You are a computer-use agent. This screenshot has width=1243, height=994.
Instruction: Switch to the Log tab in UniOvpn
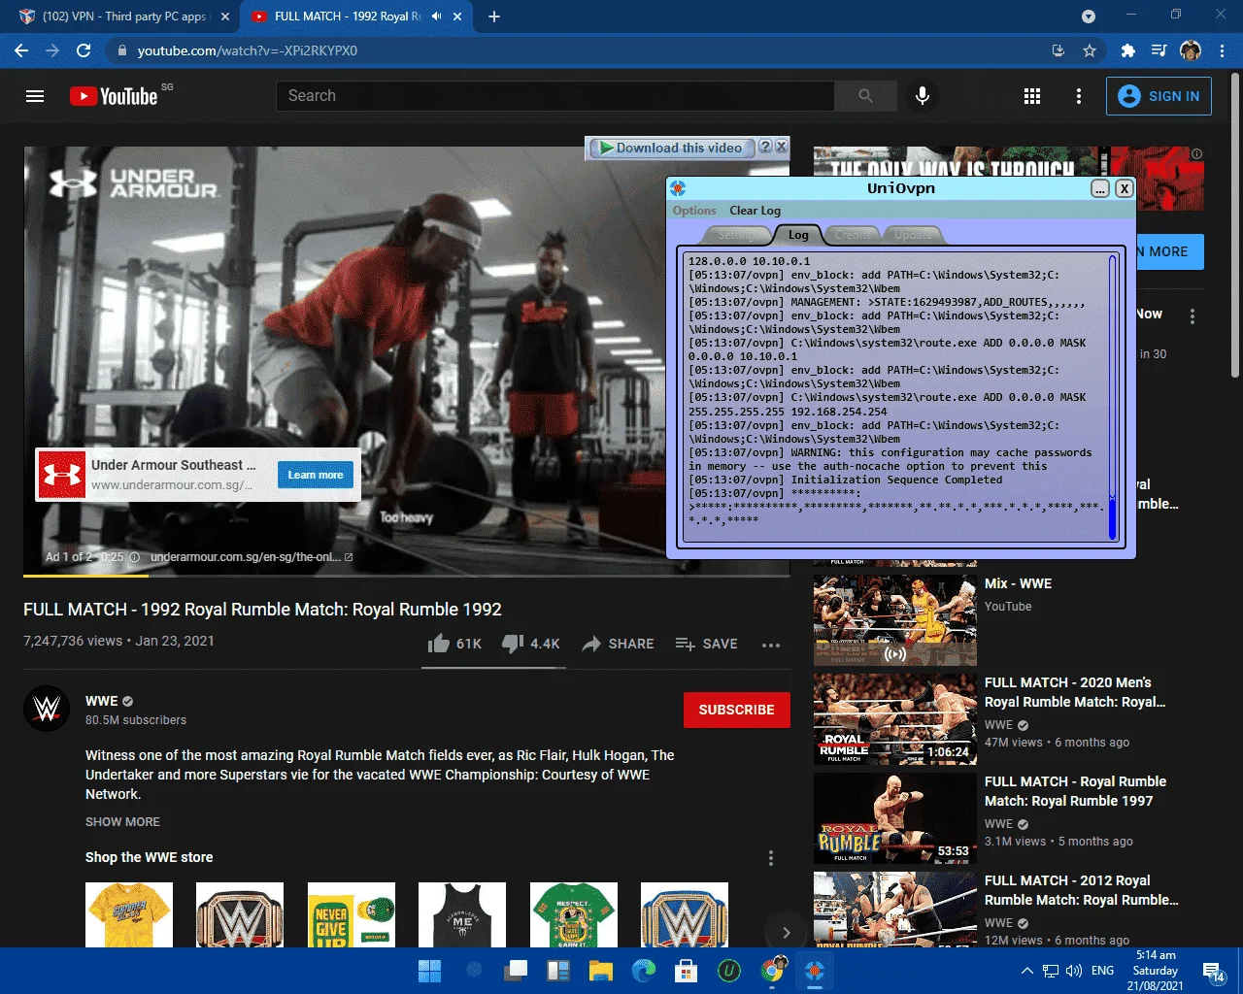(x=798, y=235)
